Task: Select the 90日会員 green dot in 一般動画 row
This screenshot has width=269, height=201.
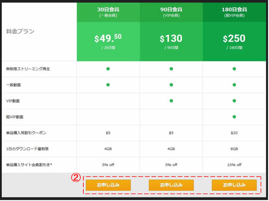Action: tap(171, 85)
